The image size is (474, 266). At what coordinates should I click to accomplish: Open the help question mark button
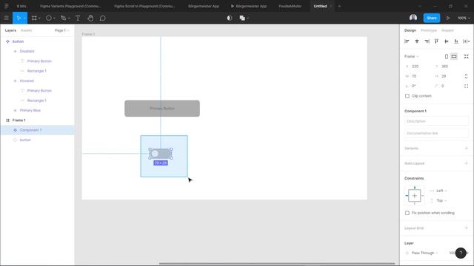pyautogui.click(x=461, y=253)
